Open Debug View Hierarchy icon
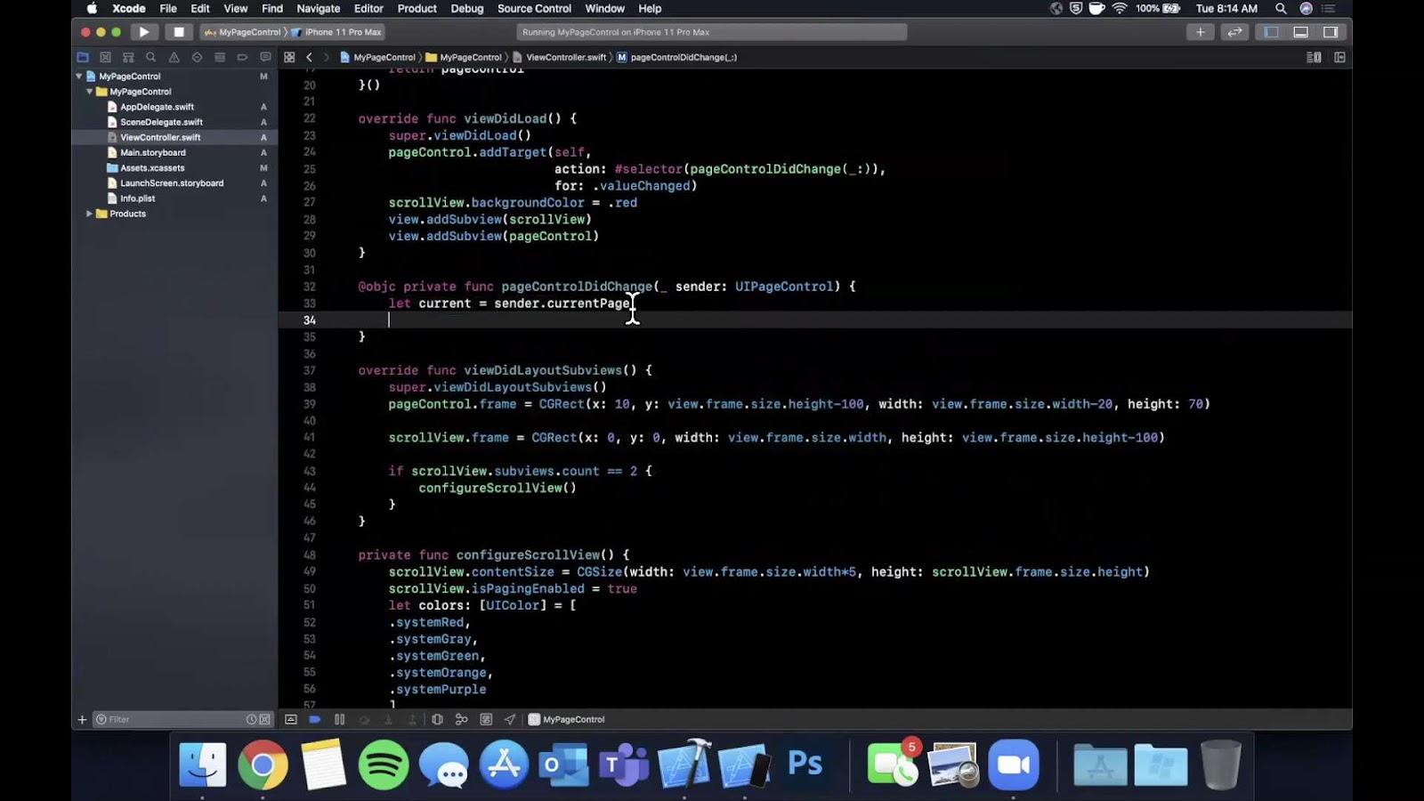Image resolution: width=1424 pixels, height=801 pixels. pyautogui.click(x=437, y=719)
